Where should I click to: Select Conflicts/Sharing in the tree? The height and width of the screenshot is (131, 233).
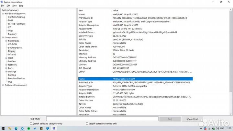[x=17, y=17]
